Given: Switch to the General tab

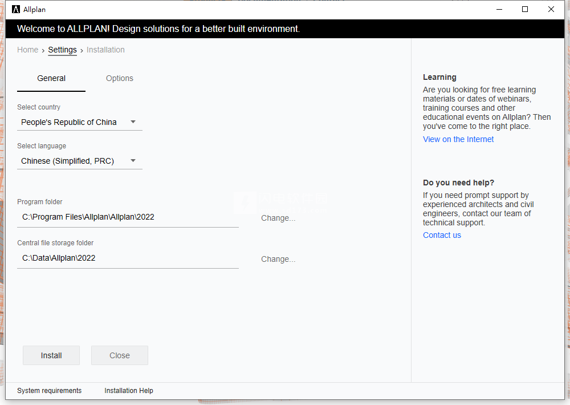Looking at the screenshot, I should click(x=51, y=79).
